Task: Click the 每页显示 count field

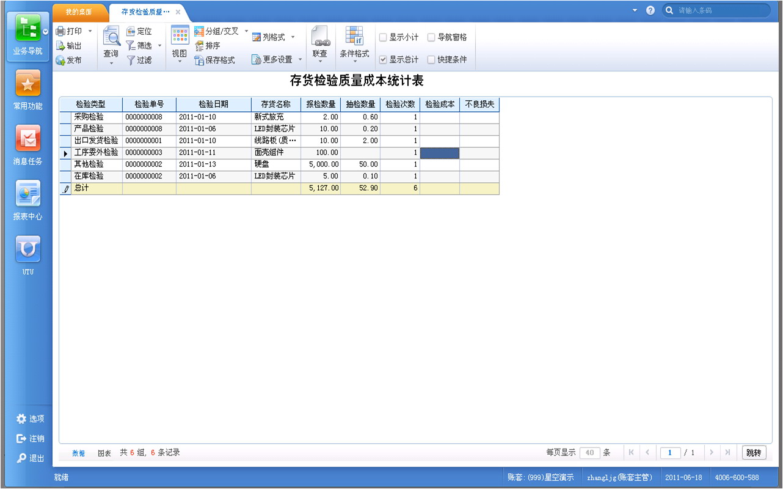Action: coord(589,453)
